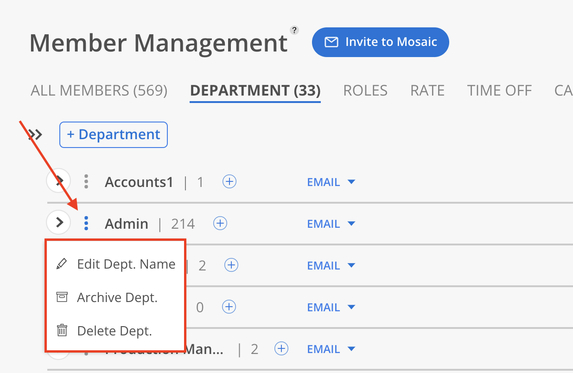573x373 pixels.
Task: Open three-dot menu for Accounts1 department
Action: pos(86,181)
